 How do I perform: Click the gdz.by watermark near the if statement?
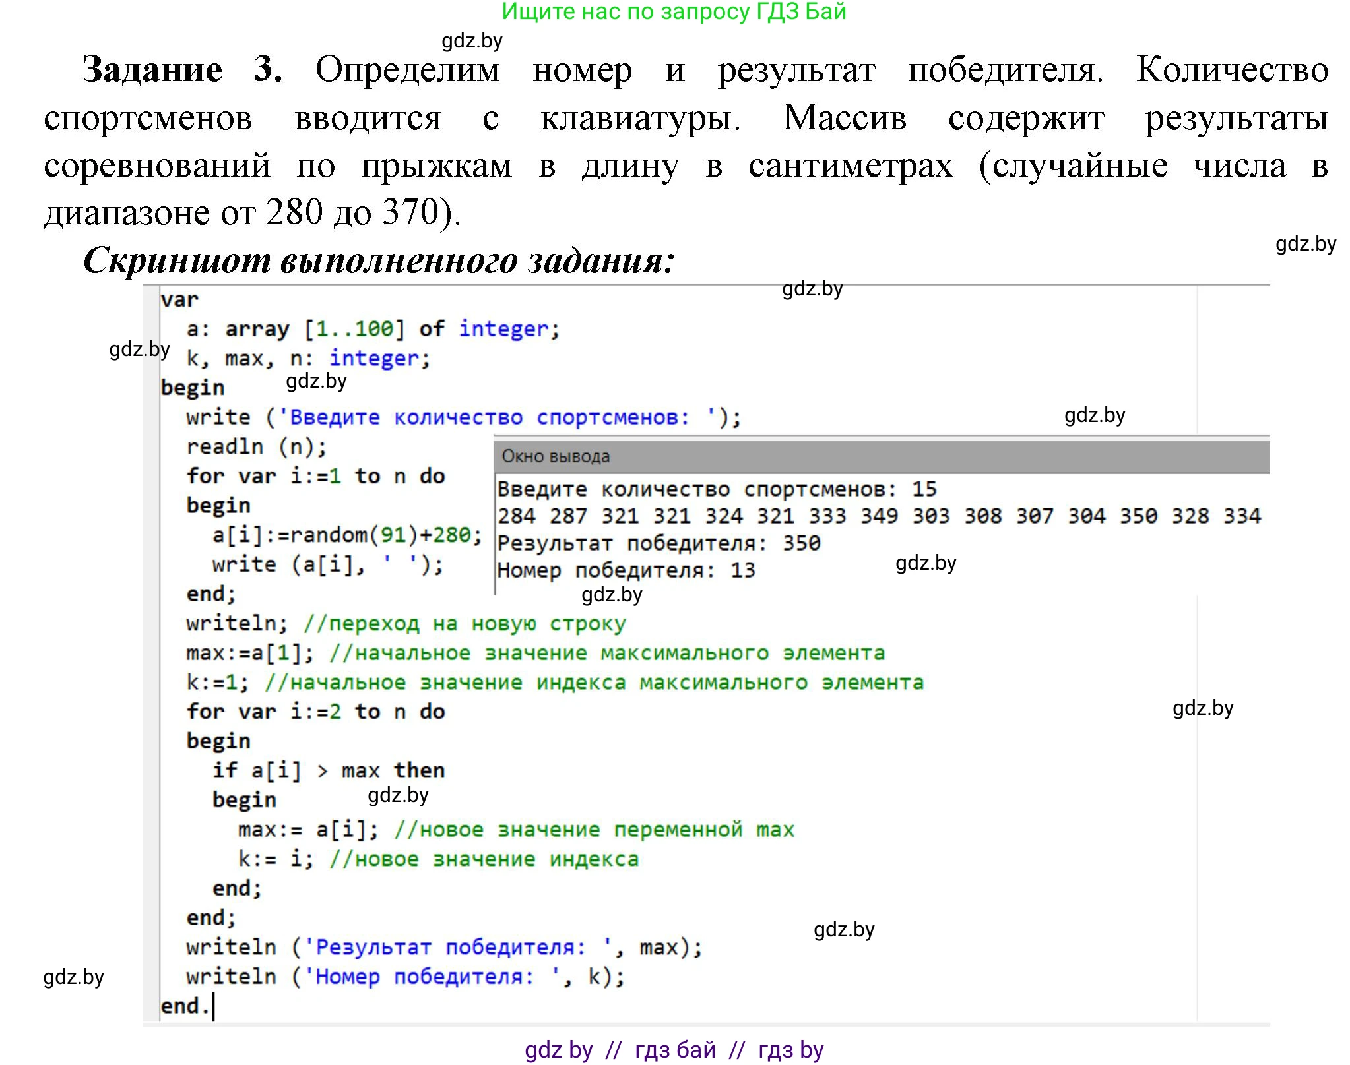(398, 795)
